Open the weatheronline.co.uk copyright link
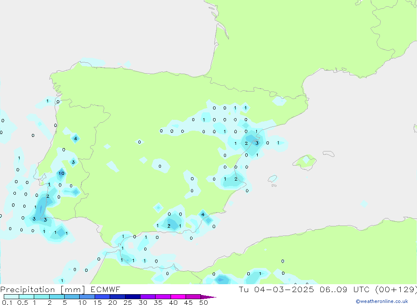 [382, 301]
